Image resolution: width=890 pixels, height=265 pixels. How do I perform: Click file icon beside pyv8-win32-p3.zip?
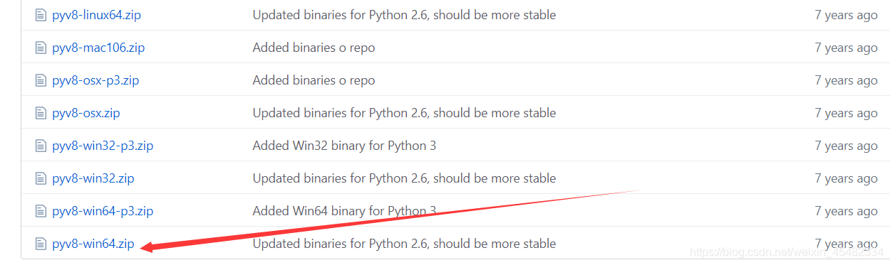pyautogui.click(x=41, y=146)
